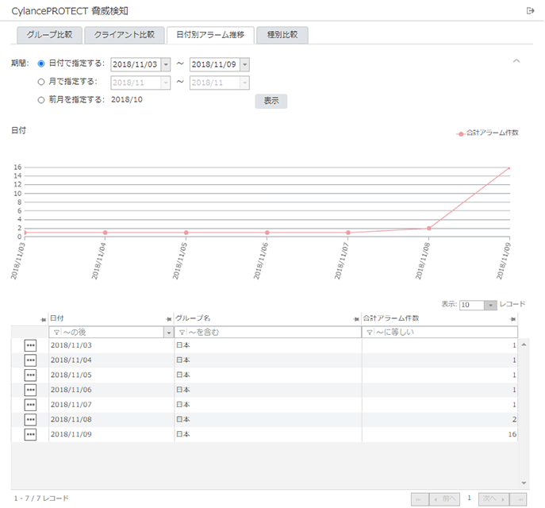Viewport: 545px width, 508px height.
Task: Select 月で指定する radio button
Action: click(41, 81)
